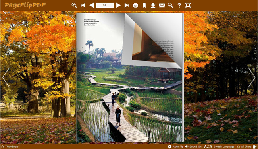Click the page number field showing 1/8

click(105, 5)
